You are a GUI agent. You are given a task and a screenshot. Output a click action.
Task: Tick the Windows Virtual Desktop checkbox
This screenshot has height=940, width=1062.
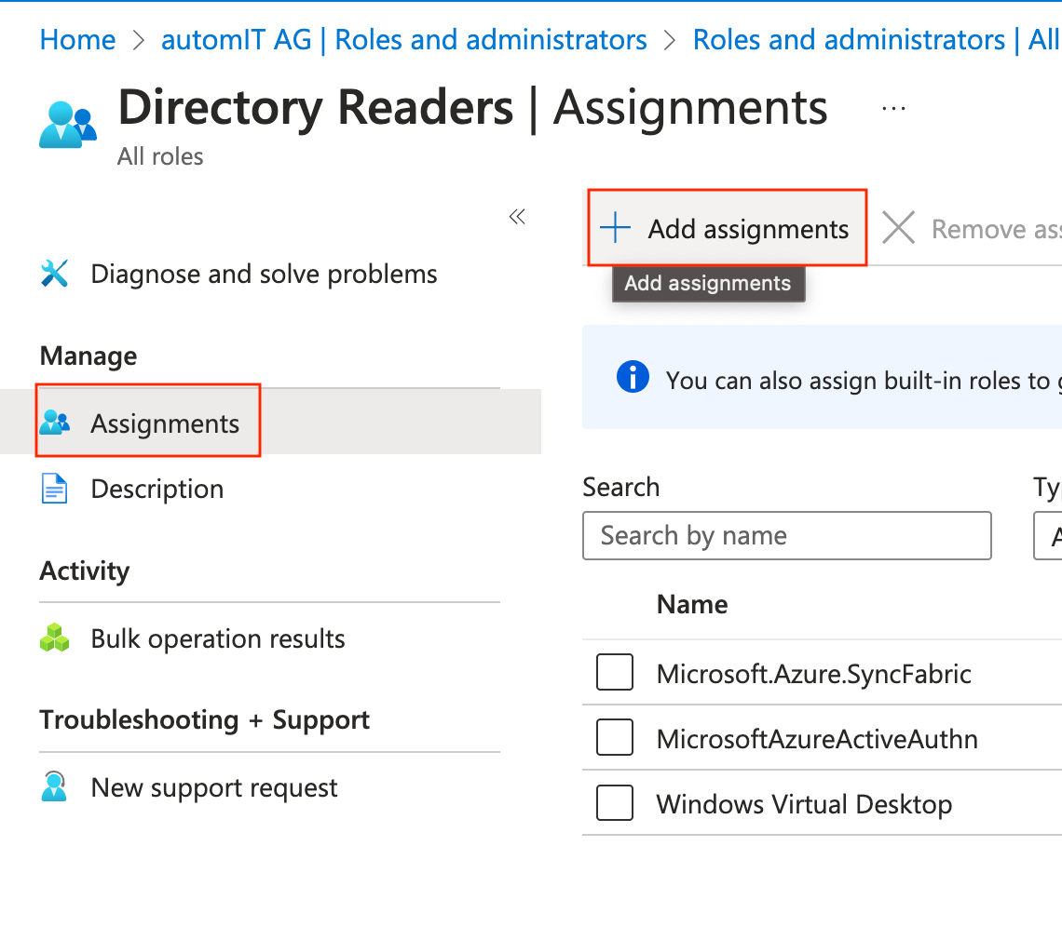pyautogui.click(x=615, y=803)
